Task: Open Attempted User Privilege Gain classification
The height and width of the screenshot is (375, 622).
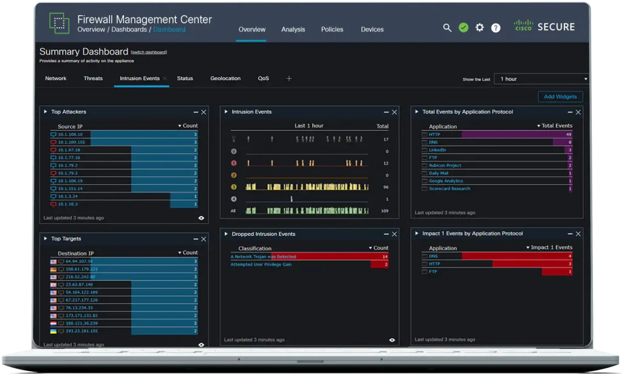Action: [x=261, y=265]
